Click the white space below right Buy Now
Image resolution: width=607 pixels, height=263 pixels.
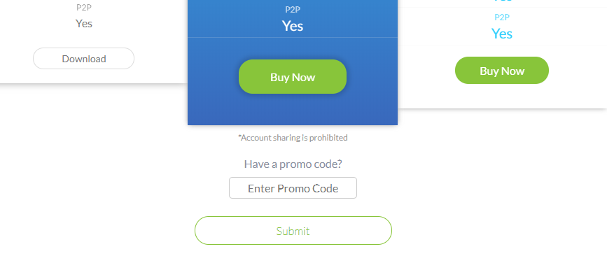502,96
